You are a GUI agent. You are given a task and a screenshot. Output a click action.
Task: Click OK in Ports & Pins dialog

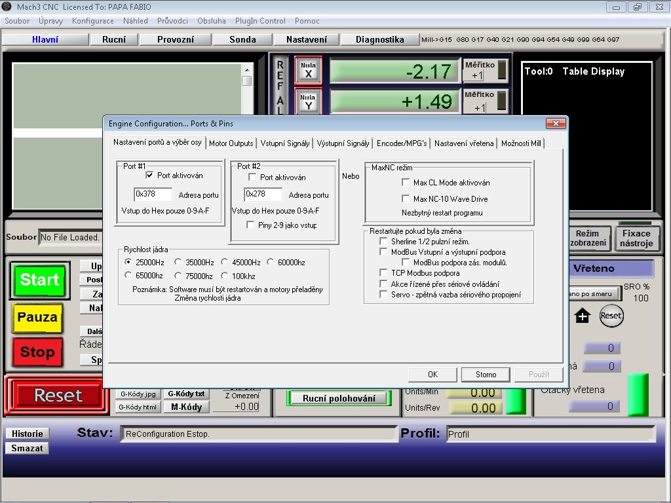432,375
